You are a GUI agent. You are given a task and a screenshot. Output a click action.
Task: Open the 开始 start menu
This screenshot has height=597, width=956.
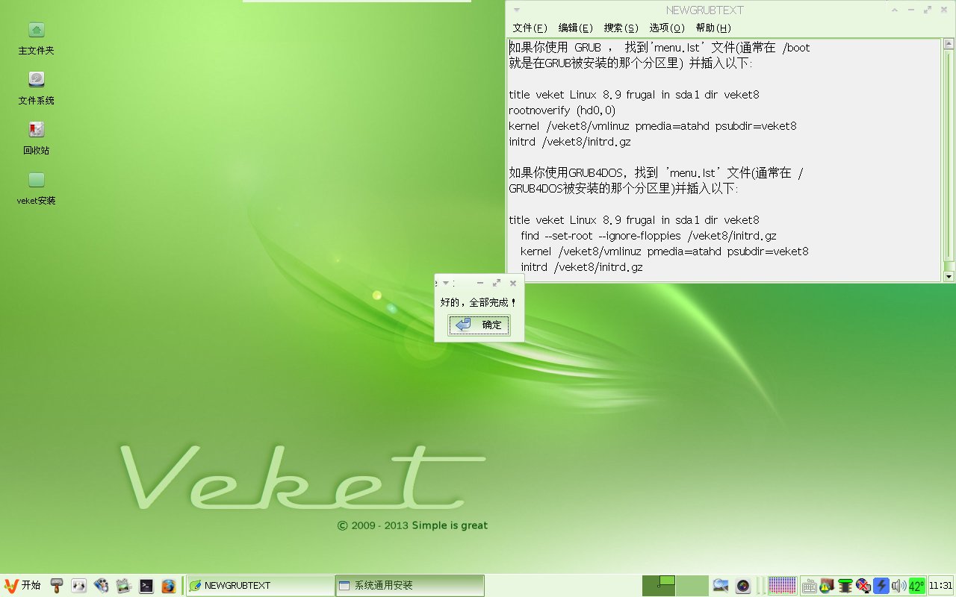pos(22,586)
